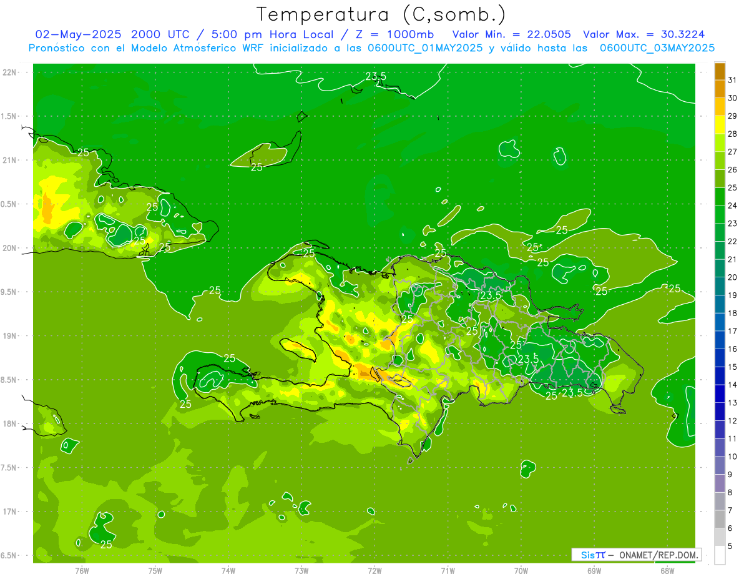Click the 74W longitude axis label
749x579 pixels.
click(228, 571)
